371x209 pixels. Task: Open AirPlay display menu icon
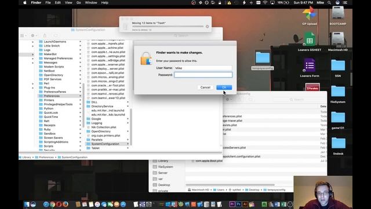tap(272, 2)
